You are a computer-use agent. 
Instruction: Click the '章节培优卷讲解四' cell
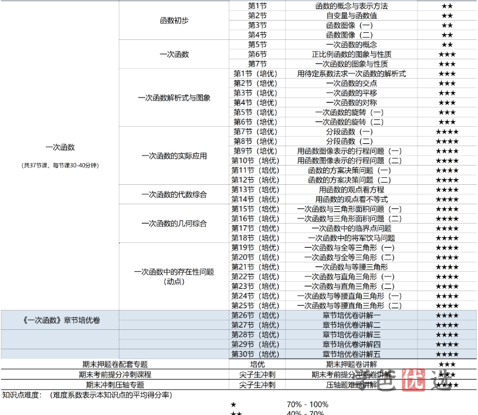[351, 345]
